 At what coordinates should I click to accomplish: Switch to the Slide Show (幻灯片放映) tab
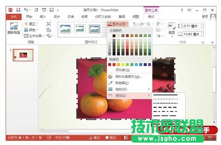(103, 17)
